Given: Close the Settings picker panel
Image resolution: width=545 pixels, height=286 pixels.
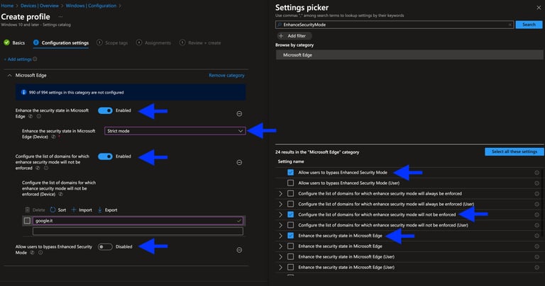Looking at the screenshot, I should point(539,8).
